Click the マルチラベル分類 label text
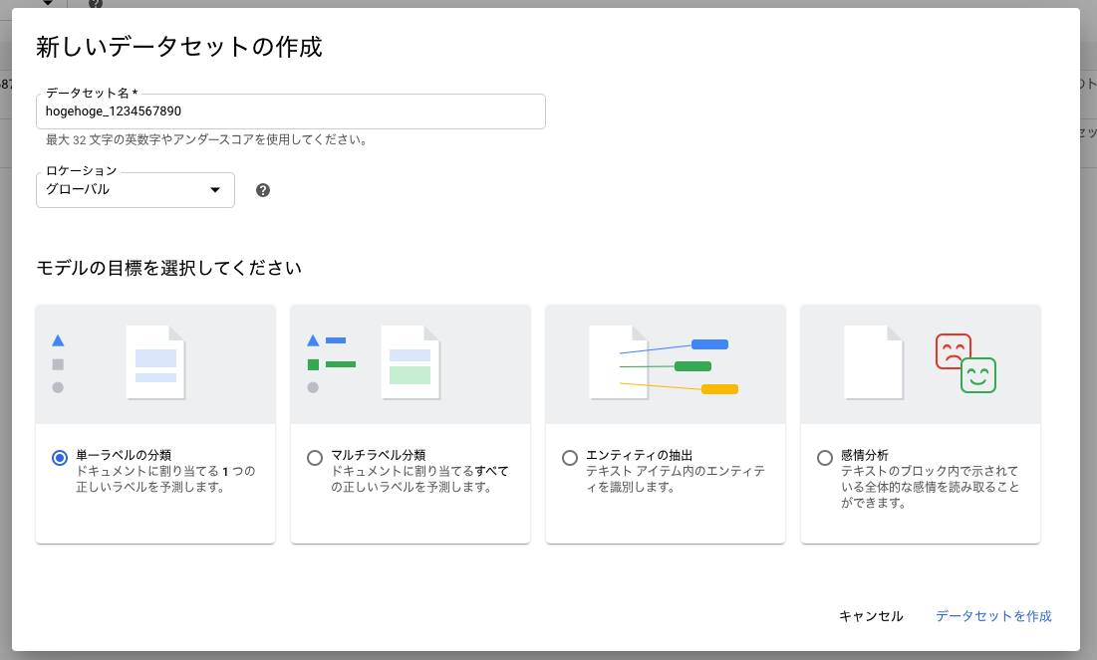The image size is (1097, 660). 379,455
